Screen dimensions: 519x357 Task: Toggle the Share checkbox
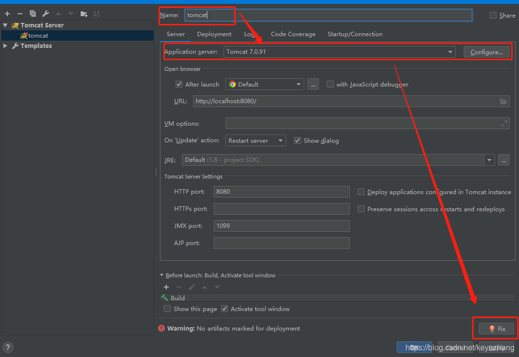pos(493,15)
